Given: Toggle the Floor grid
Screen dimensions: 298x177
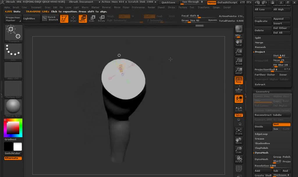Looking at the screenshot, I should (x=239, y=90).
